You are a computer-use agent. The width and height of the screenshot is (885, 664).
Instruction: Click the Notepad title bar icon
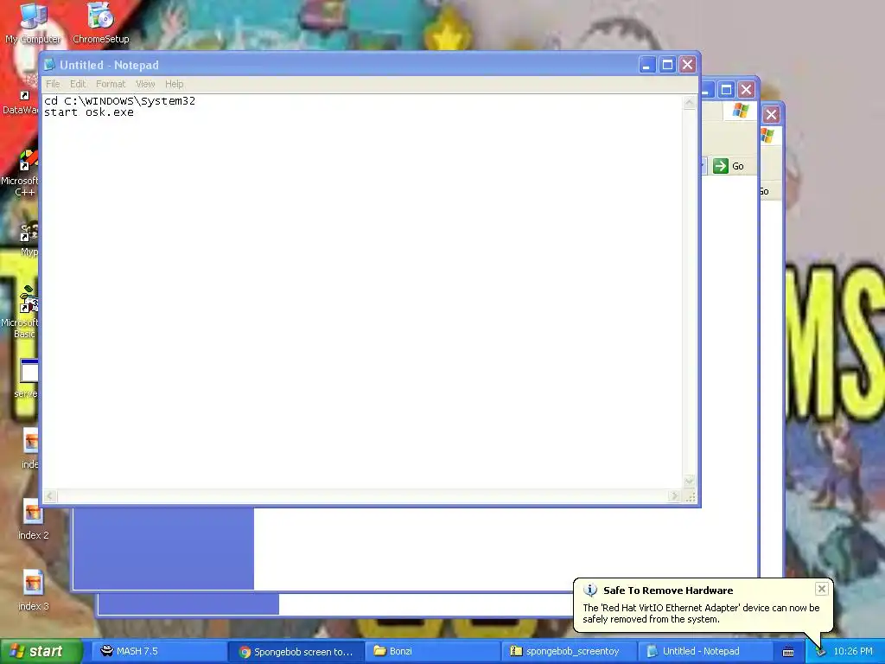coord(49,65)
